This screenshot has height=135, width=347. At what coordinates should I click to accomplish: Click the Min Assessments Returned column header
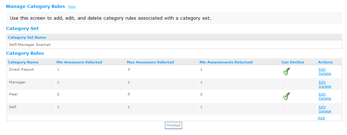point(226,62)
